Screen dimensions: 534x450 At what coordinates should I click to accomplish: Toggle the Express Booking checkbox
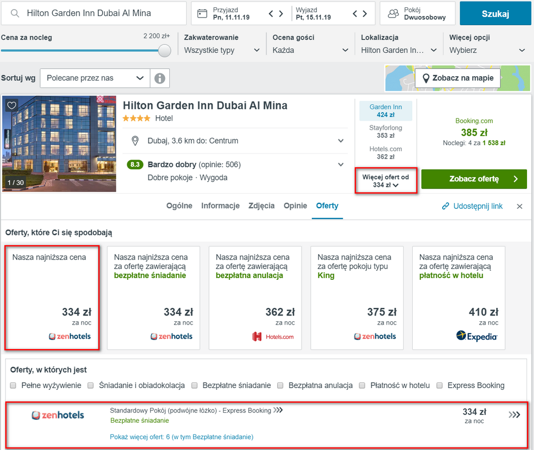coord(439,385)
